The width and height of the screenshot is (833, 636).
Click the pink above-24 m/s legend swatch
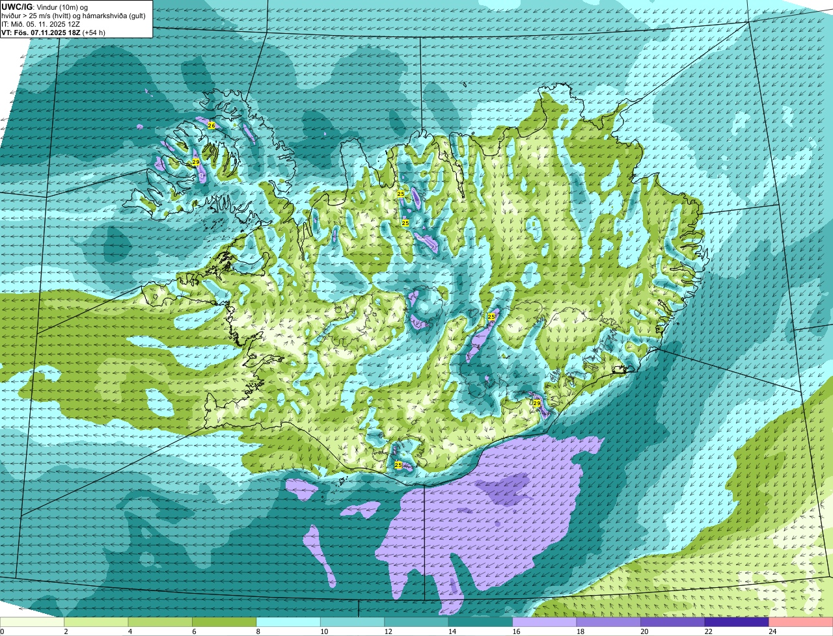(x=801, y=622)
